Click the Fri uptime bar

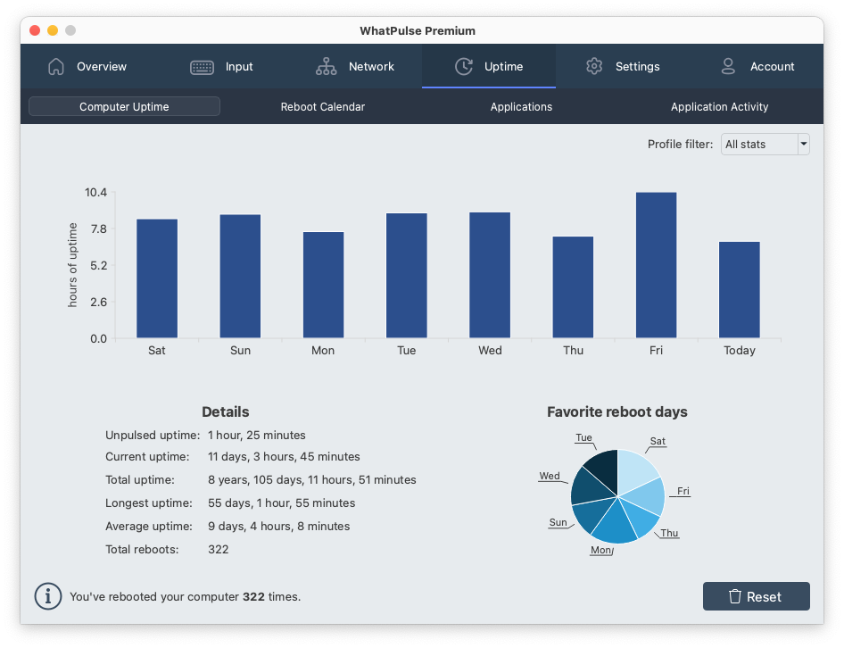656,265
